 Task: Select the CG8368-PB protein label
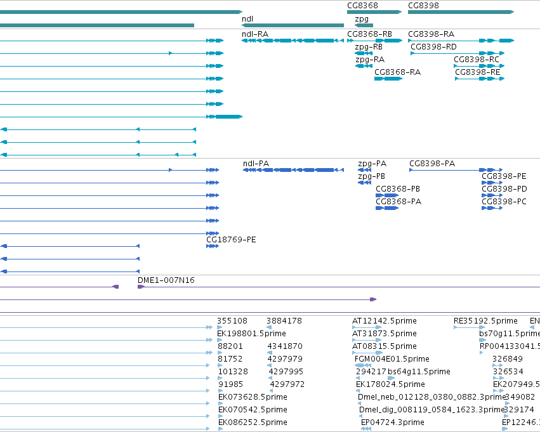pyautogui.click(x=398, y=189)
